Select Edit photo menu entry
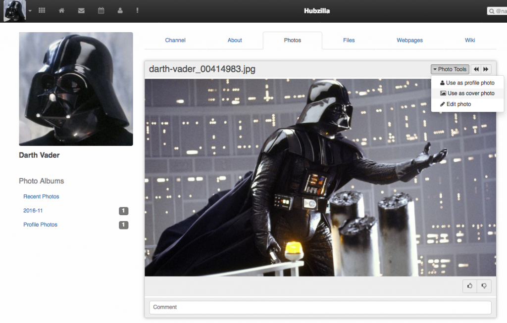 pos(456,104)
